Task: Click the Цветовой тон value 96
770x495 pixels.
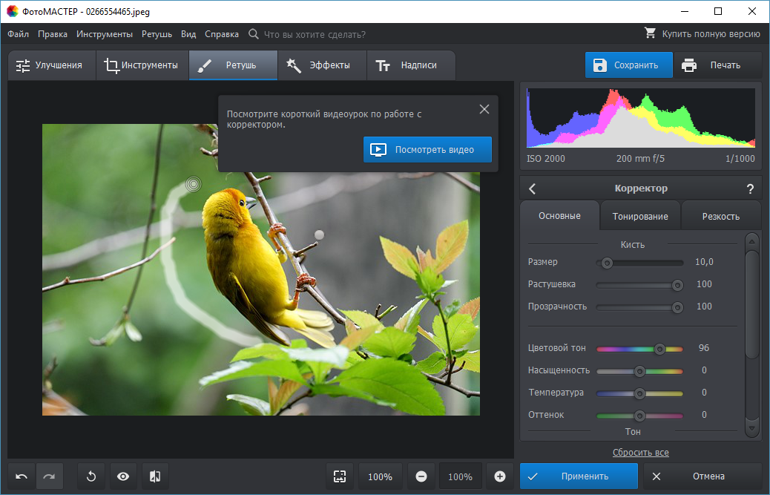Action: 704,347
